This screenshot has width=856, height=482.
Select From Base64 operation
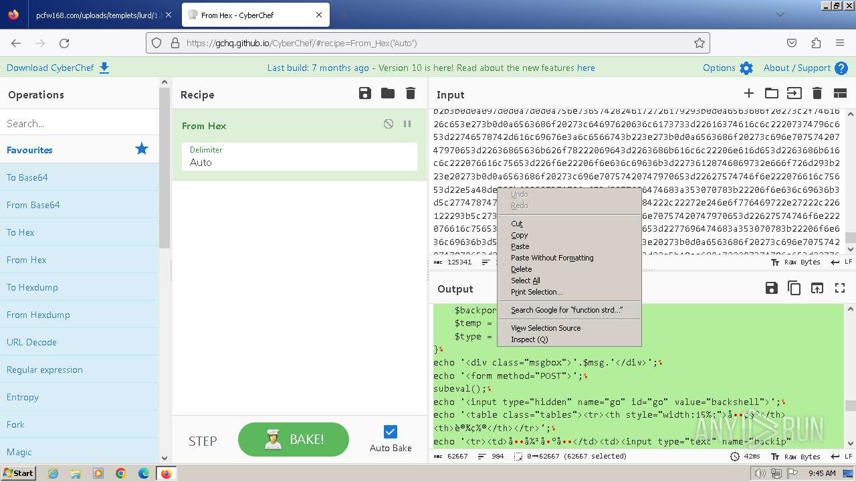tap(79, 205)
